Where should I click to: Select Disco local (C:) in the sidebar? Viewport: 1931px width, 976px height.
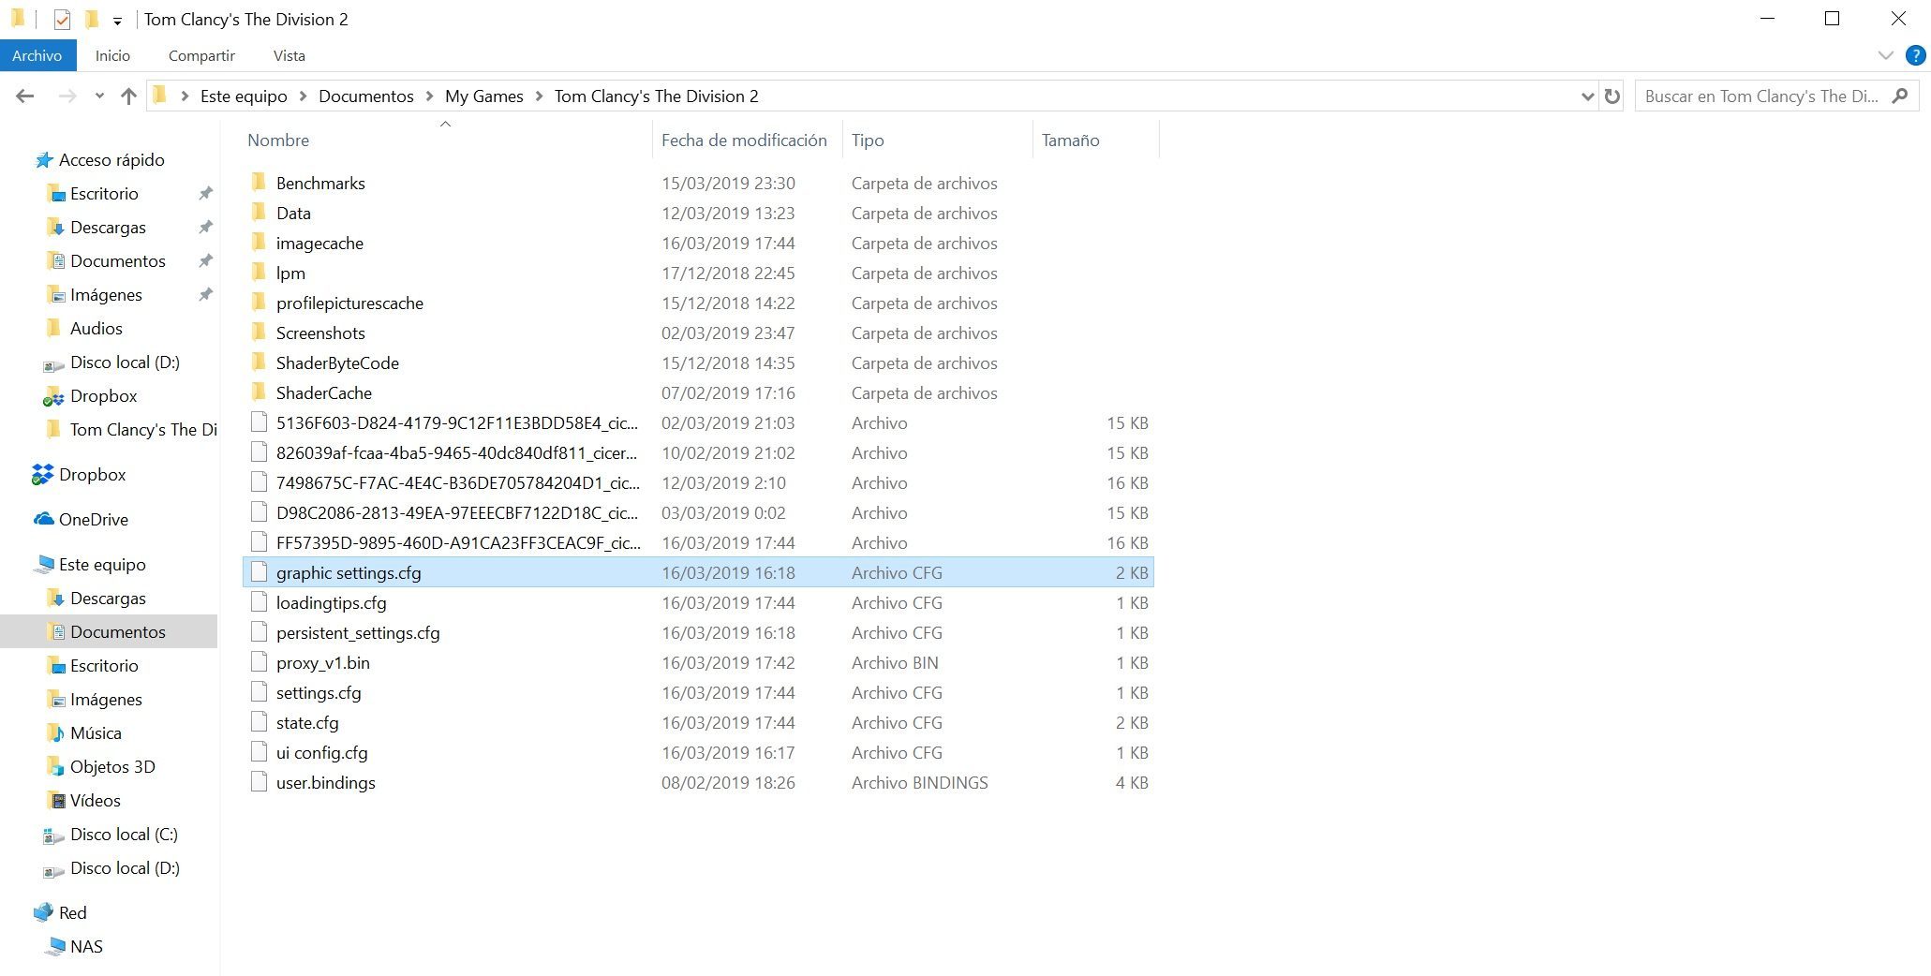124,835
